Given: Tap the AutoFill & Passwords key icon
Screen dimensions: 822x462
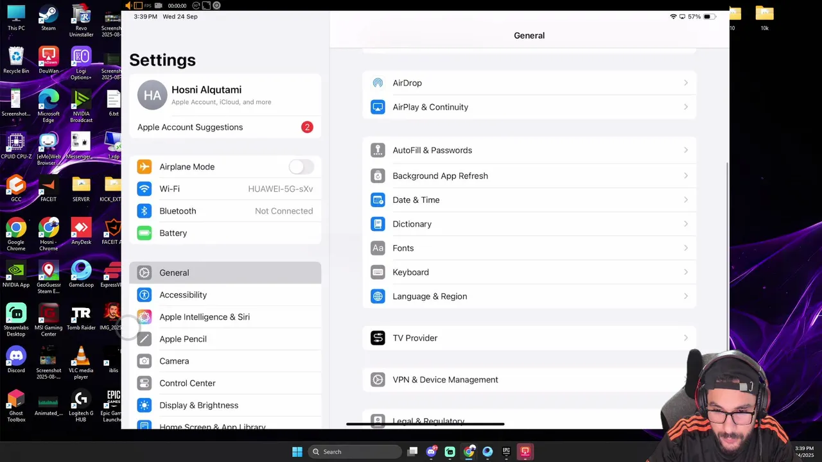Looking at the screenshot, I should click(378, 150).
